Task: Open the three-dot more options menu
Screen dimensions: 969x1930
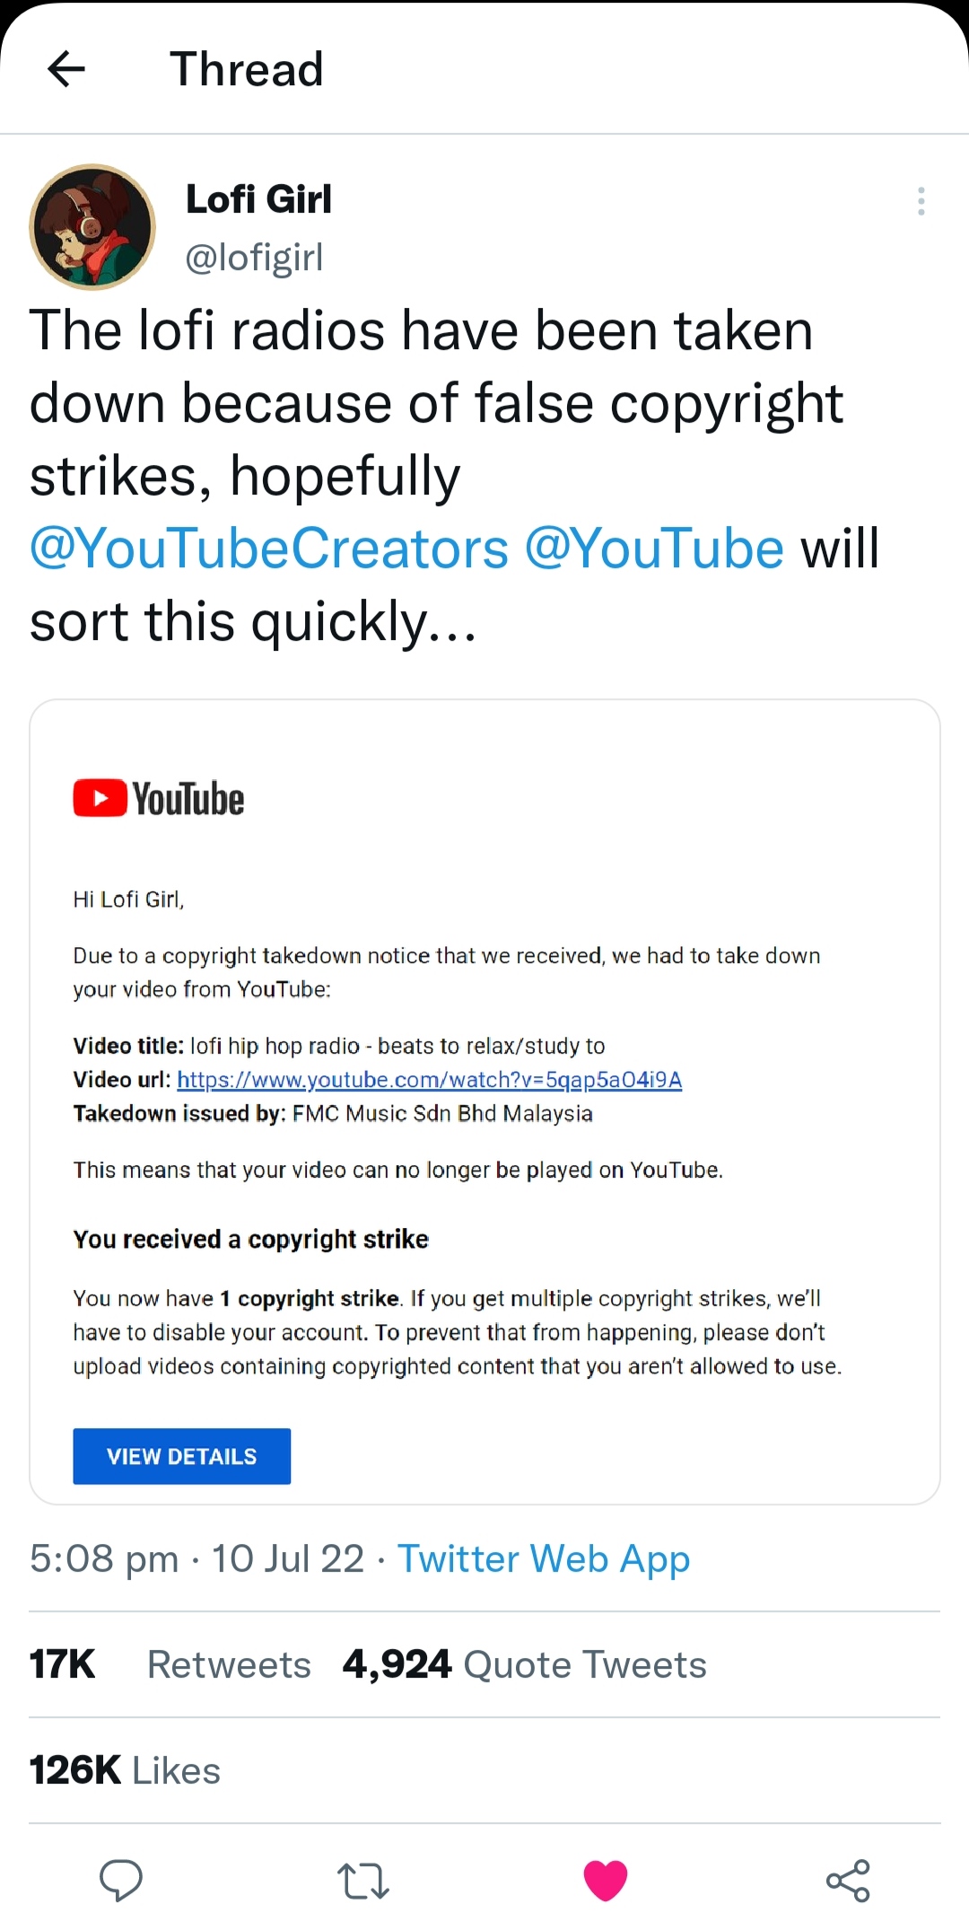Action: click(921, 201)
